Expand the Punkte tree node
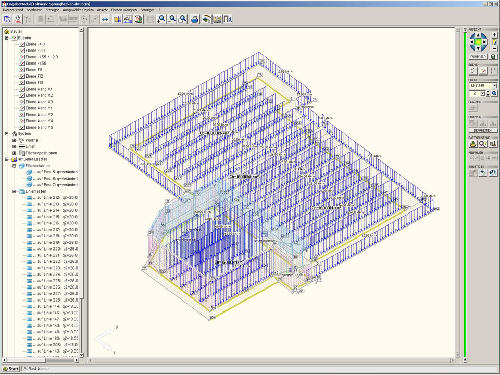 (x=15, y=140)
